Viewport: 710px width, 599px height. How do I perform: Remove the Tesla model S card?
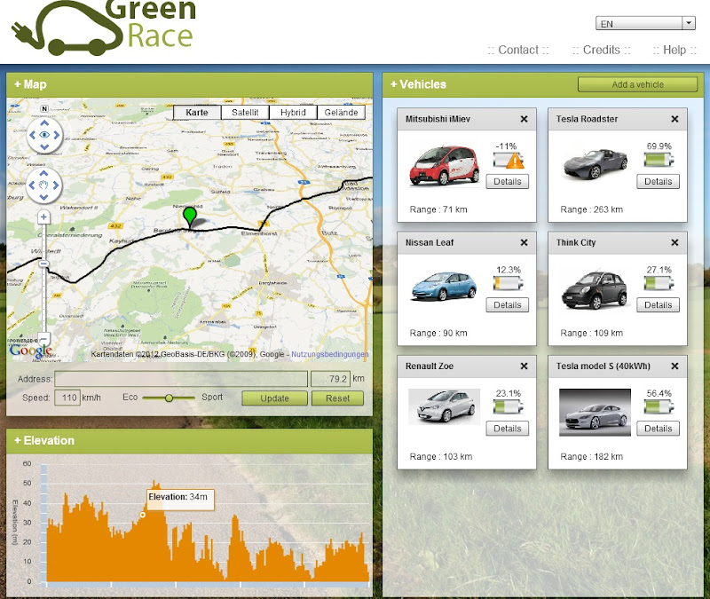point(674,366)
